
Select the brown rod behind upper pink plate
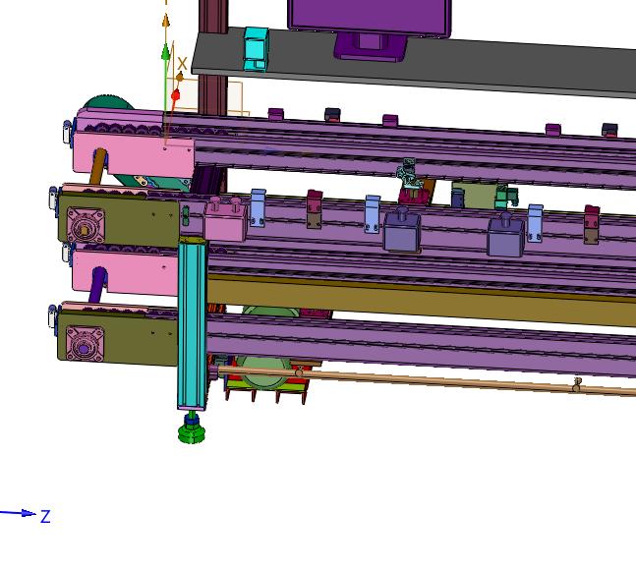[97, 166]
